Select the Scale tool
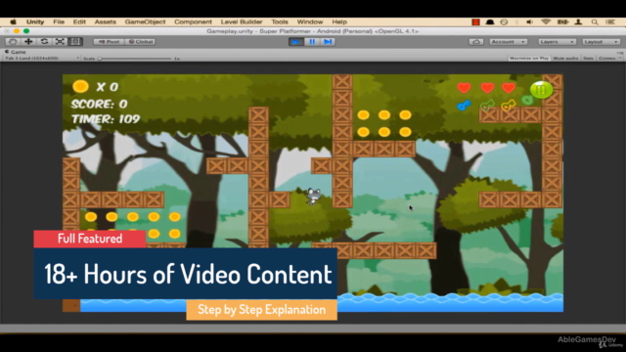This screenshot has width=626, height=352. [60, 41]
